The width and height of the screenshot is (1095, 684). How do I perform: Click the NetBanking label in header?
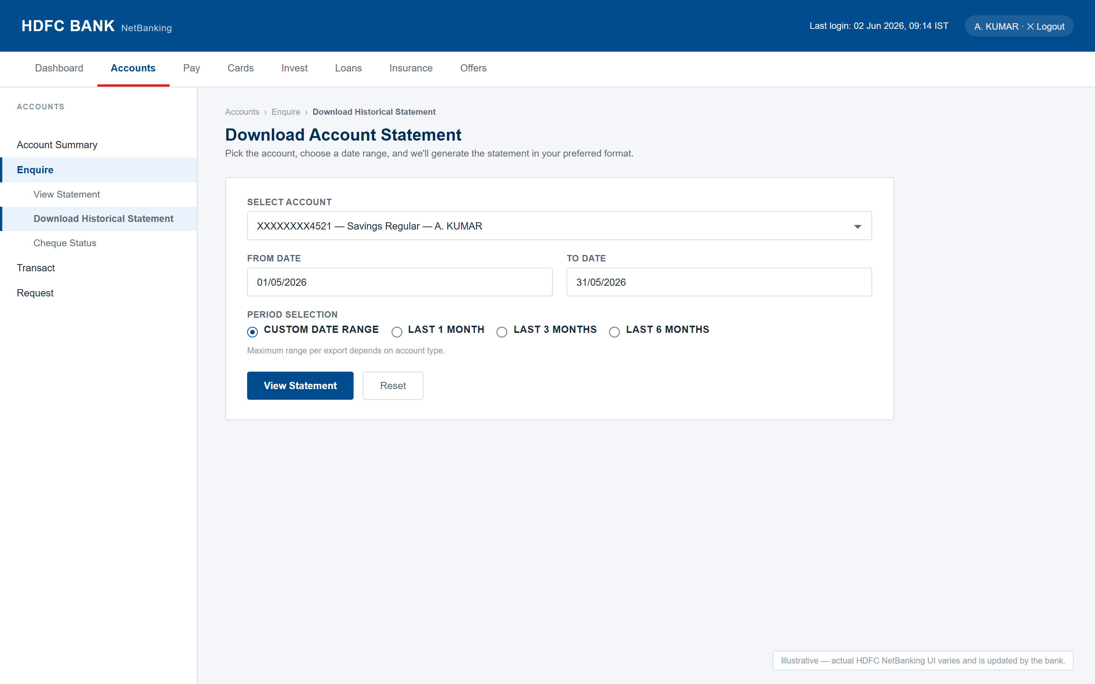(147, 28)
